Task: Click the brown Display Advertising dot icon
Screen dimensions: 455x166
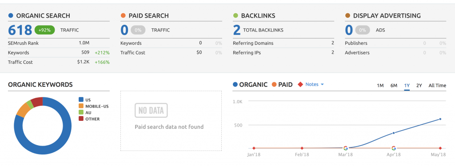Action: (347, 15)
